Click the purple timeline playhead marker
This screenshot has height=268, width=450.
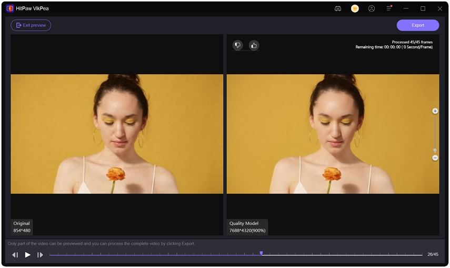[x=261, y=253]
